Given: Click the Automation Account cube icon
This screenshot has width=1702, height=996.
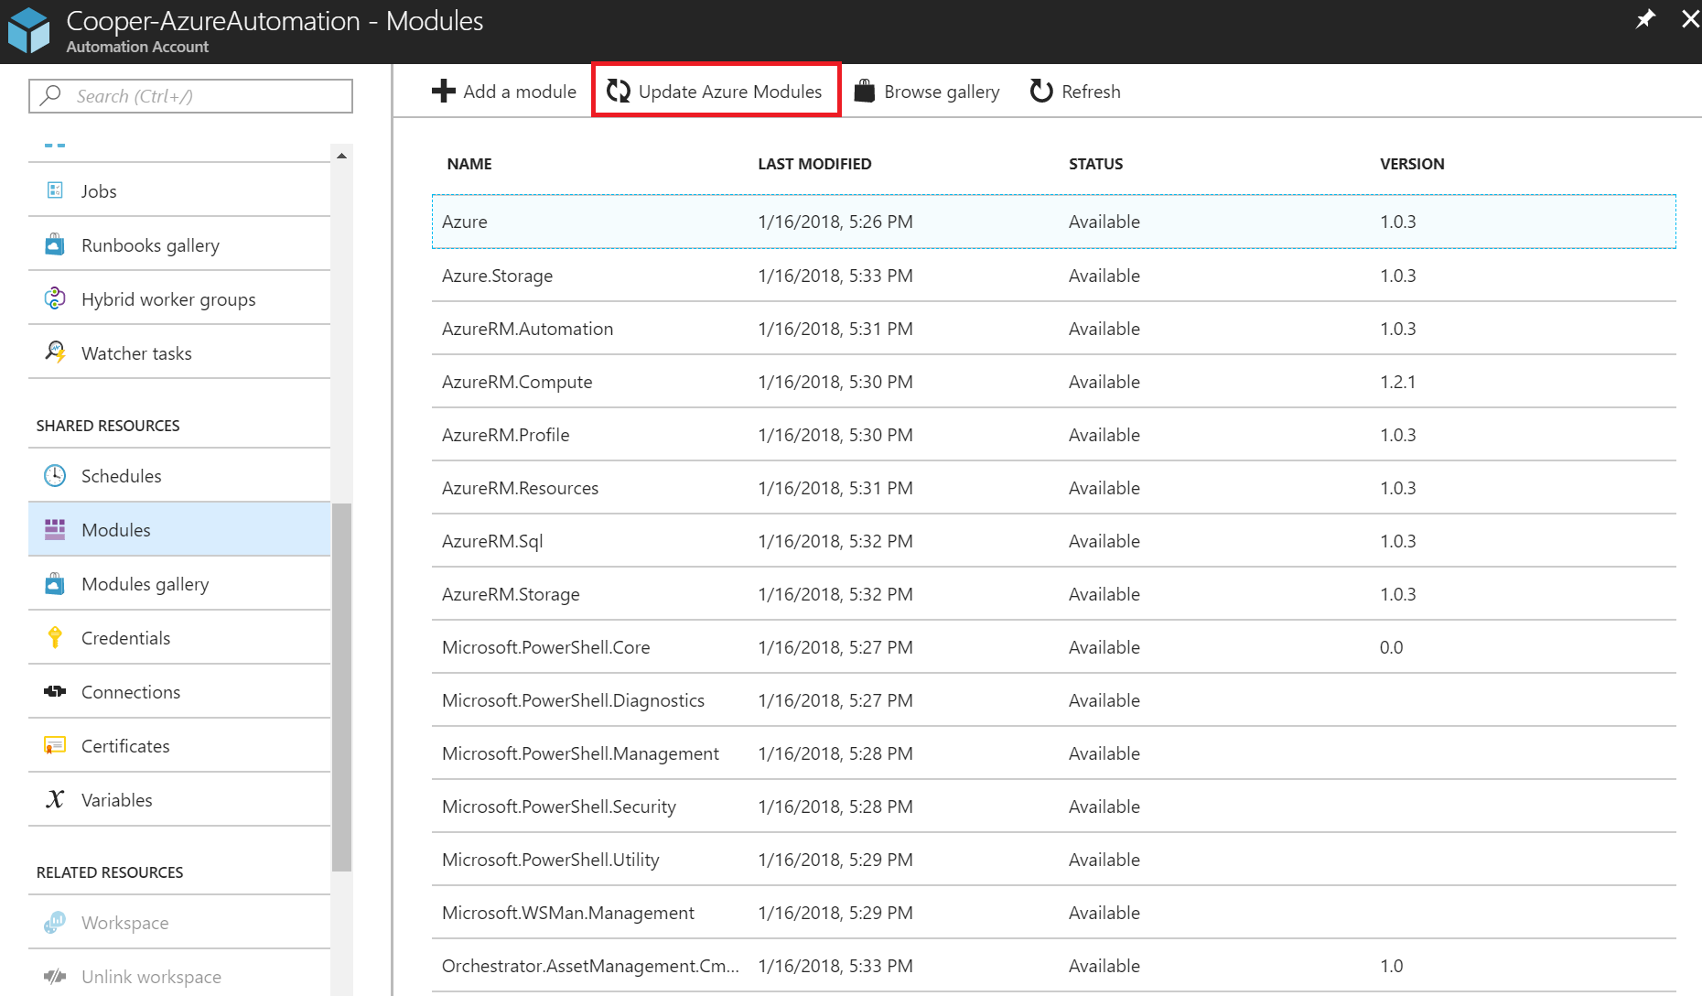Looking at the screenshot, I should click(x=29, y=30).
